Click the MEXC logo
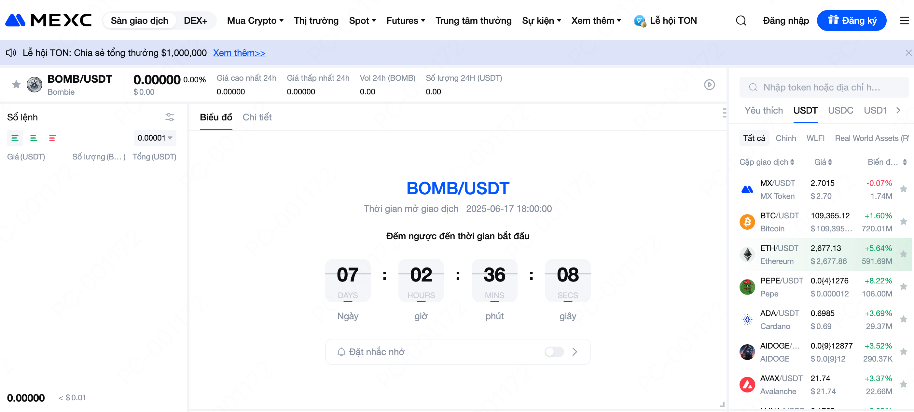The width and height of the screenshot is (914, 412). coord(48,21)
